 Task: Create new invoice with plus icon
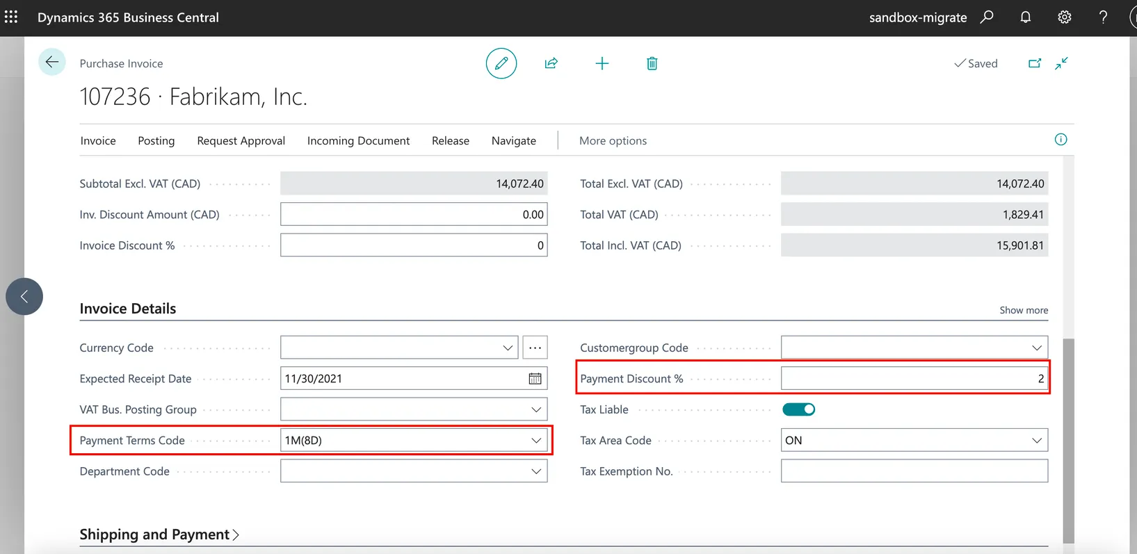tap(602, 63)
